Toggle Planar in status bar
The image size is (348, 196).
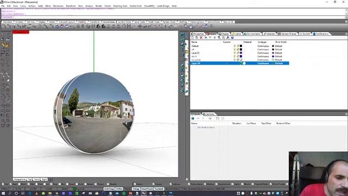click(127, 189)
